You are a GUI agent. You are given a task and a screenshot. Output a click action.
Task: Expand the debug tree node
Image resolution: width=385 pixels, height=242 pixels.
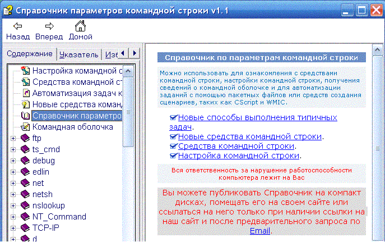coord(13,161)
